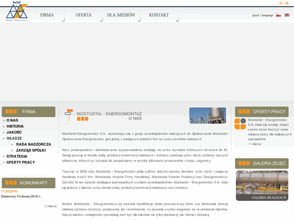The width and height of the screenshot is (294, 220).
Task: Switch language to Polish flag
Action: point(278,15)
